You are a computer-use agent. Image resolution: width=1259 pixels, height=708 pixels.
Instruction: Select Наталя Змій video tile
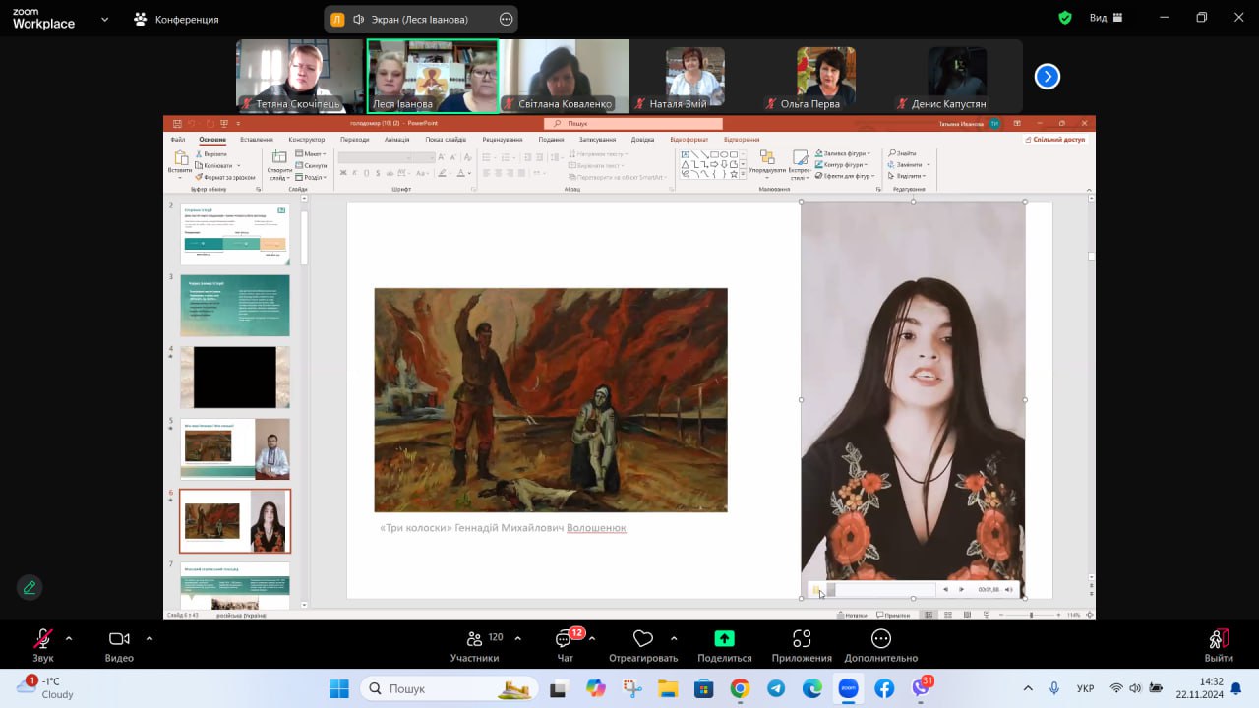click(694, 76)
